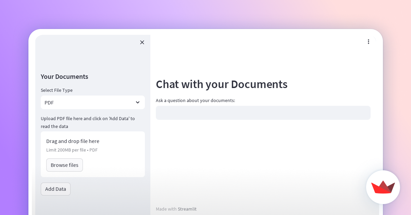Click the Made with Streamlit text

click(176, 209)
